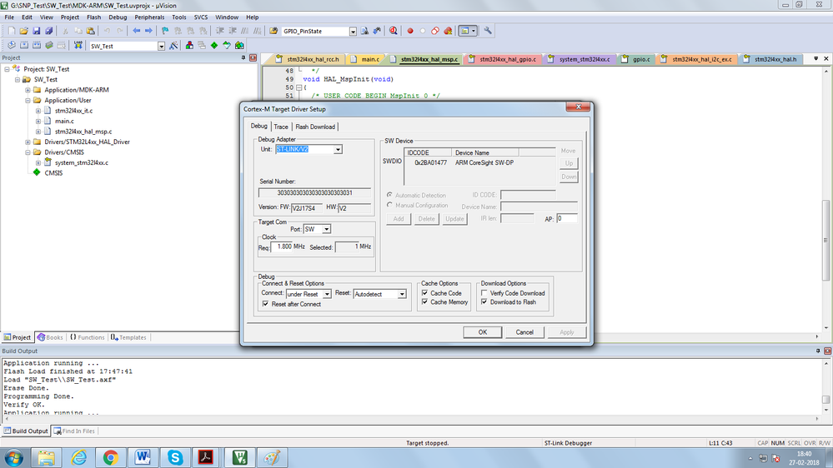833x468 pixels.
Task: Save the current file using the floppy icon
Action: coord(36,32)
